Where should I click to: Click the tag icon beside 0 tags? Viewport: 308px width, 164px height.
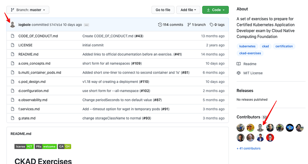212,25
